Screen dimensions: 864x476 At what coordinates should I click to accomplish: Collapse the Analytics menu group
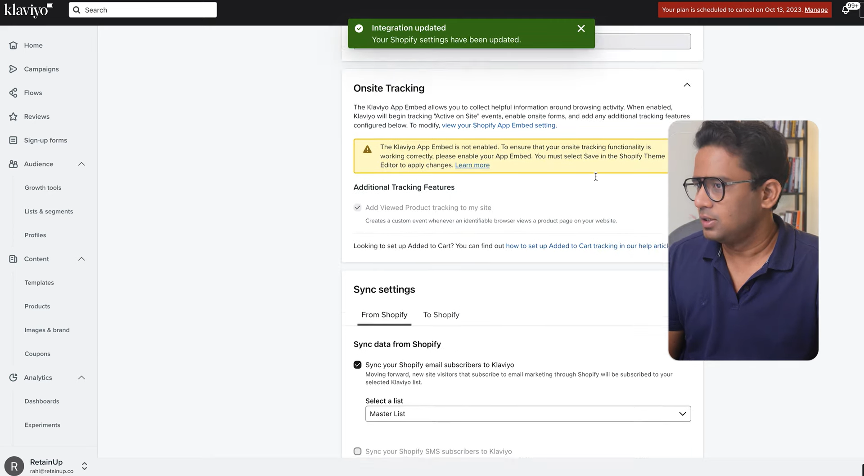coord(81,378)
